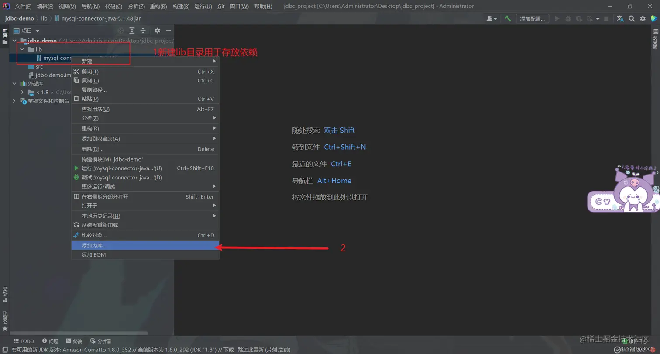660x354 pixels.
Task: Hide the Project panel with minus icon
Action: click(168, 31)
